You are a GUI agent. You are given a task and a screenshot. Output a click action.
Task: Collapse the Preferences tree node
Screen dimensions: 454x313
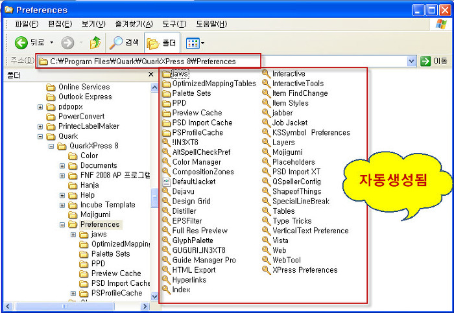[62, 225]
